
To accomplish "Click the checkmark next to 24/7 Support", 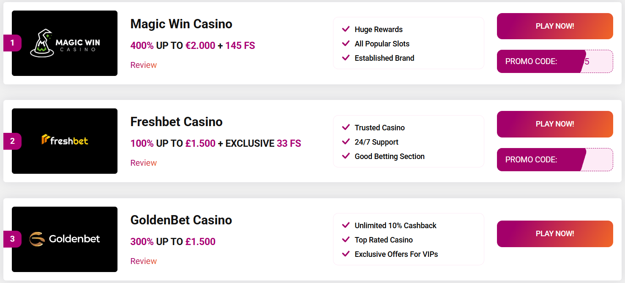I will point(346,142).
